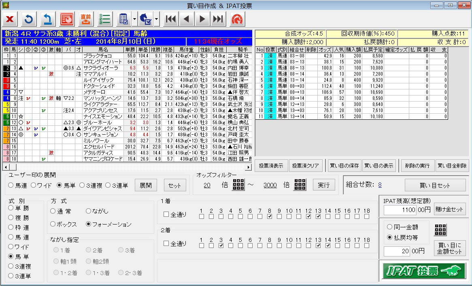The width and height of the screenshot is (472, 286).
Task: Click bet row 08→13 馬単
Action: [351, 92]
